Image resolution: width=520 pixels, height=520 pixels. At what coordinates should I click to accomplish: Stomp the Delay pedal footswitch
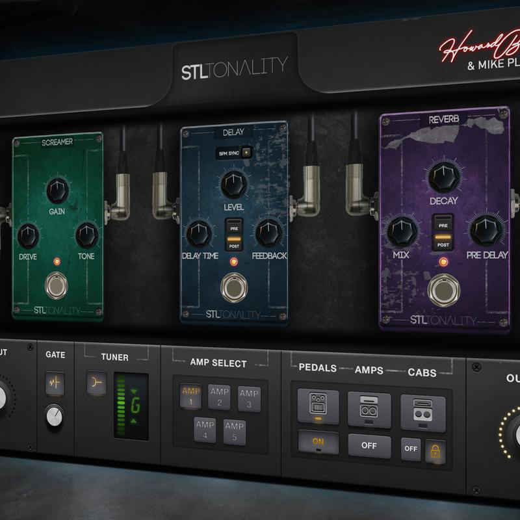click(x=234, y=287)
